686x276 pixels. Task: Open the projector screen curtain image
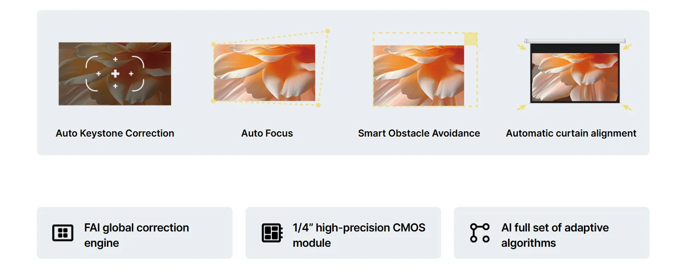pos(575,71)
